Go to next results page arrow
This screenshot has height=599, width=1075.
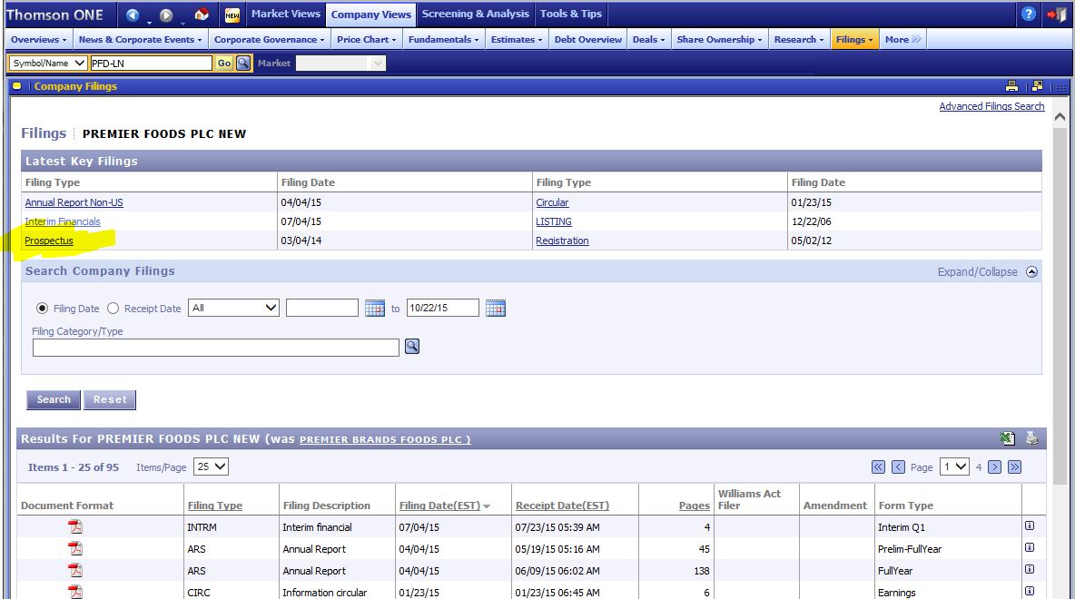(995, 467)
